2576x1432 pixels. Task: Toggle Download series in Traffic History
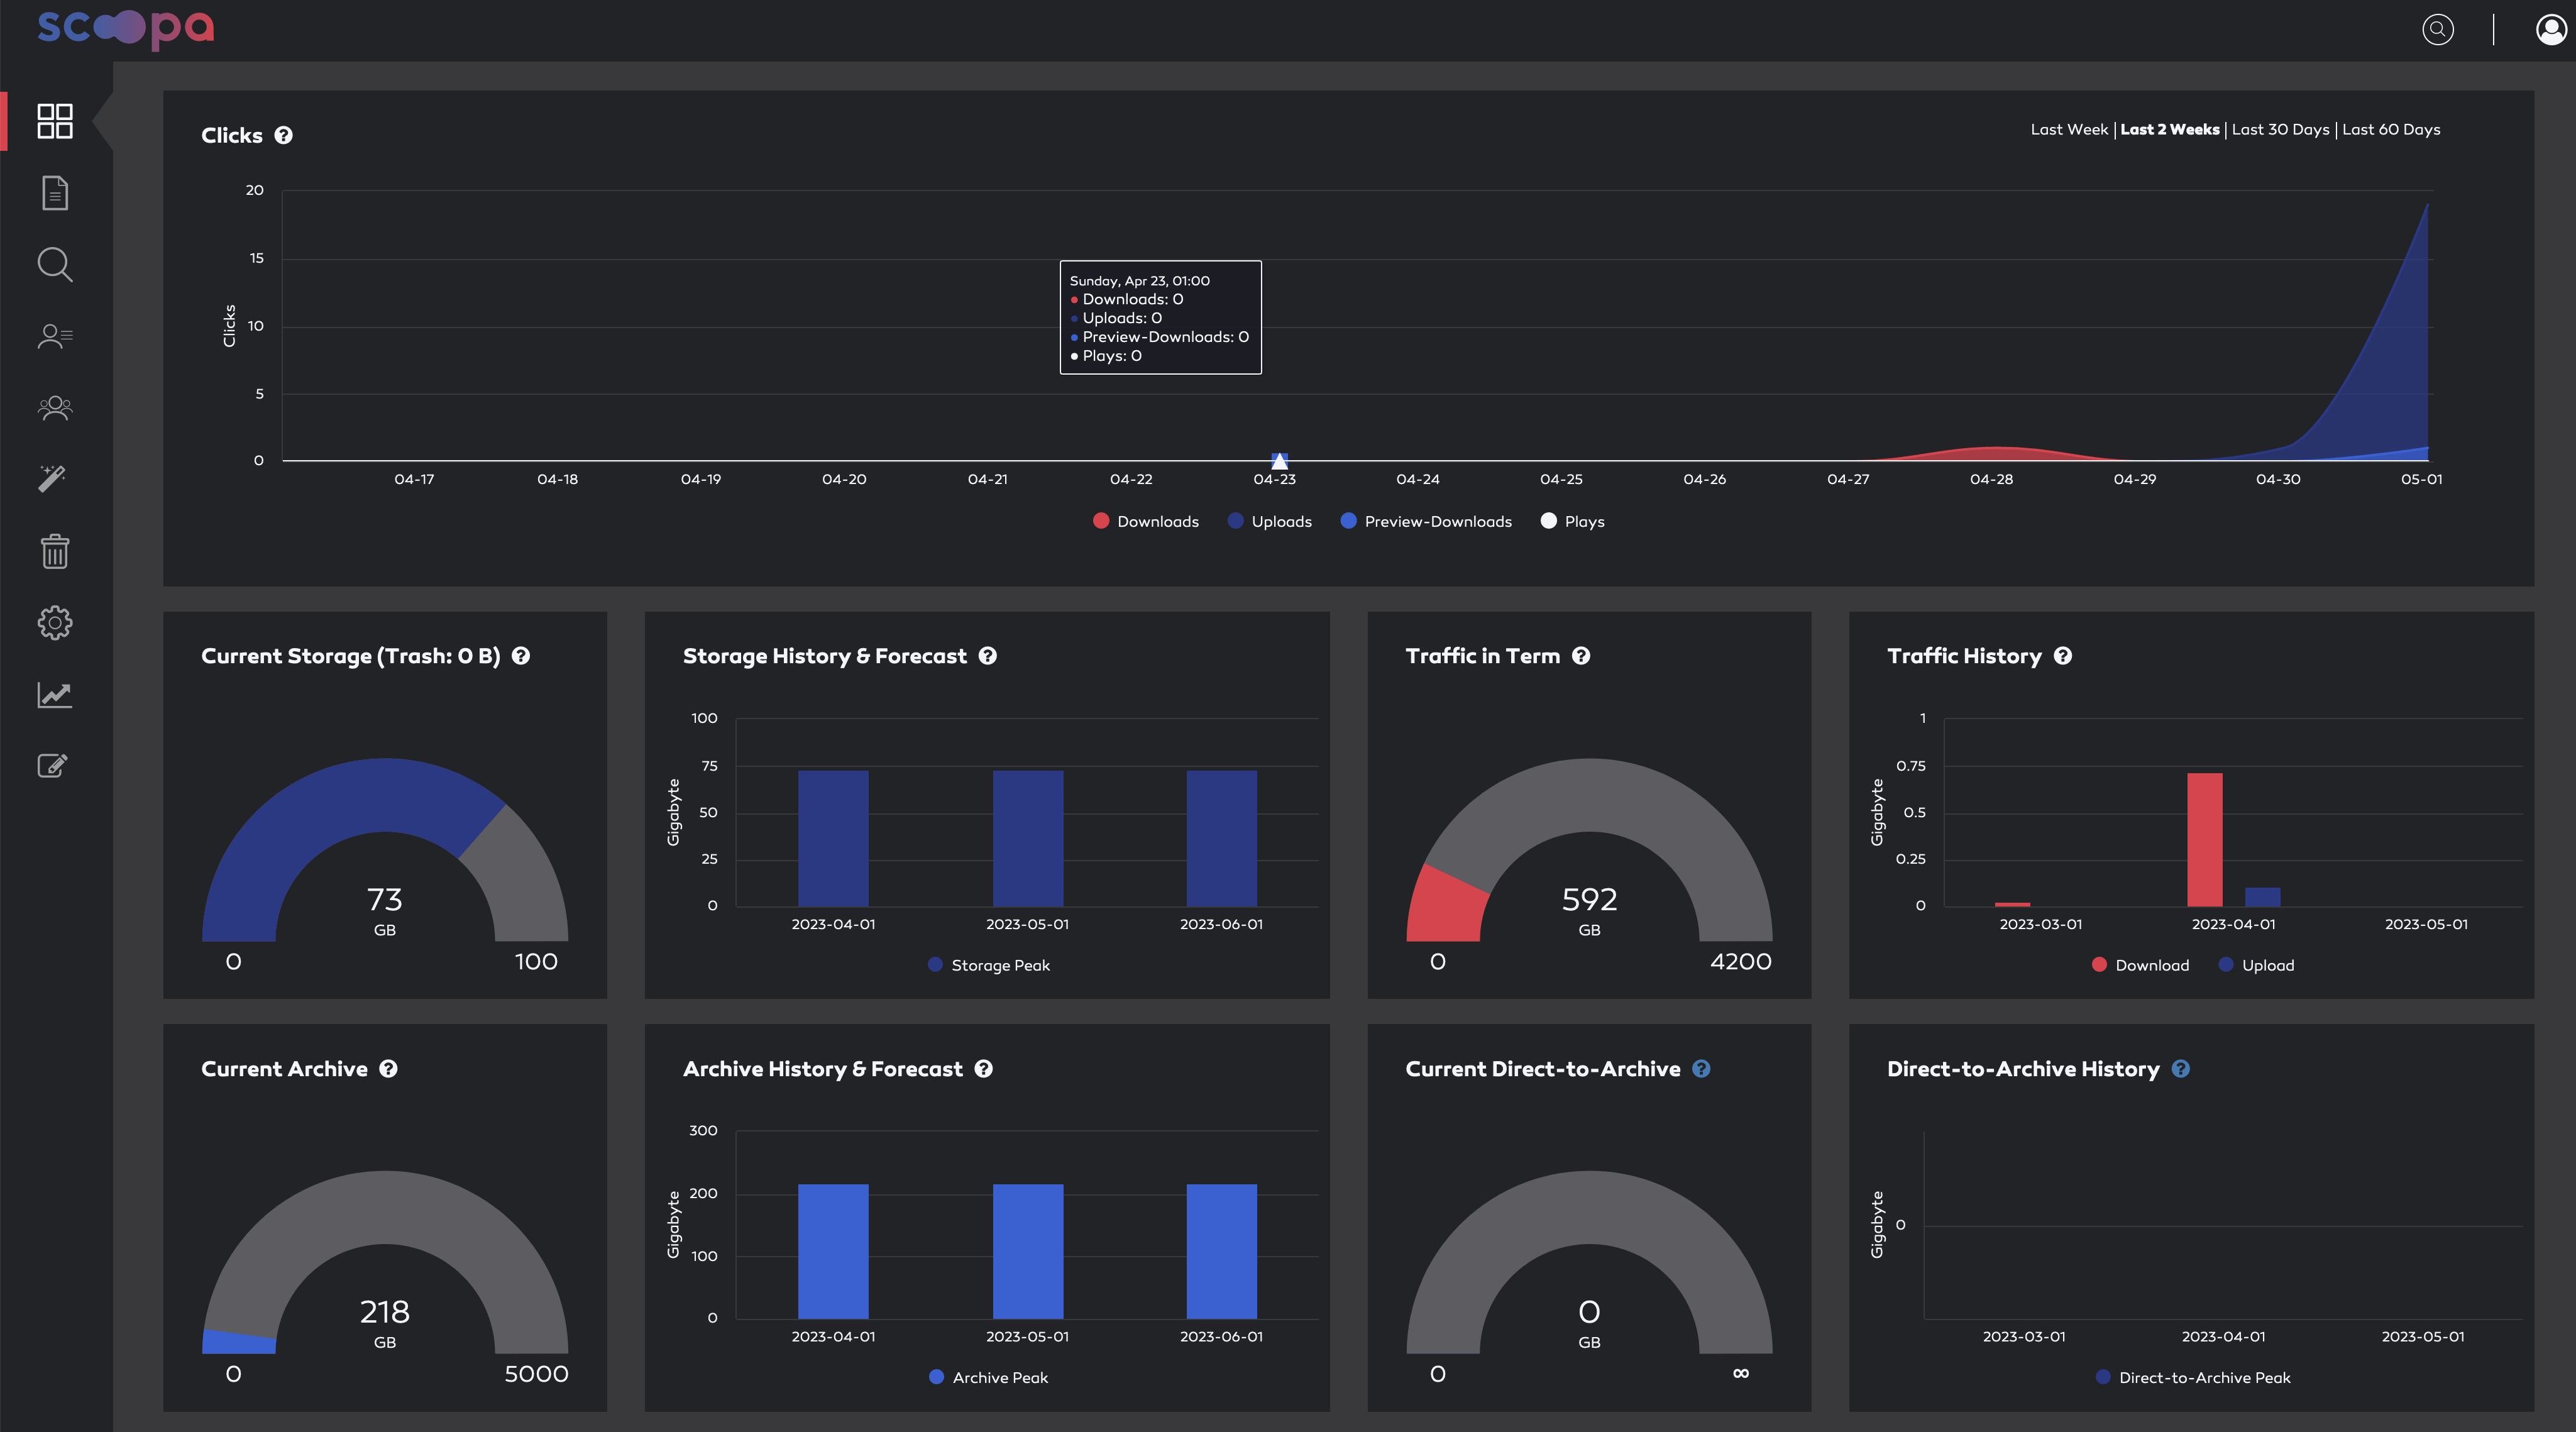(x=2140, y=966)
